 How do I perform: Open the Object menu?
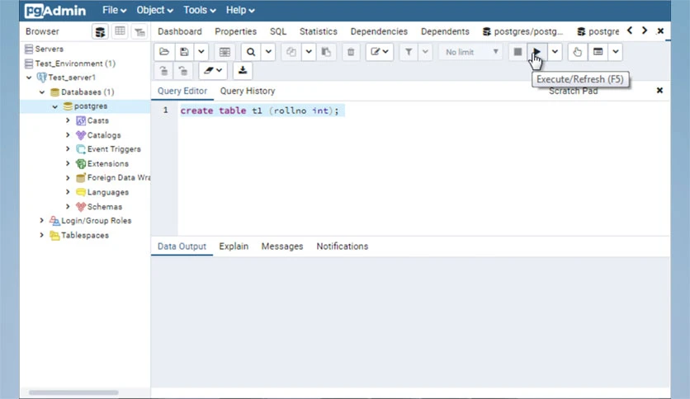click(x=154, y=10)
